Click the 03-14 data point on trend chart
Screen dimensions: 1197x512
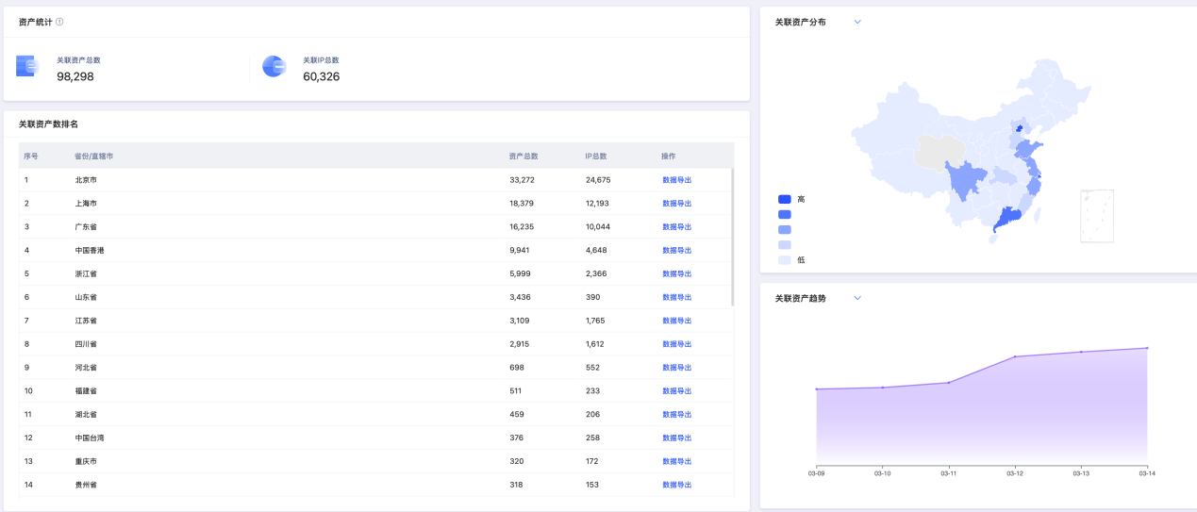(1147, 348)
